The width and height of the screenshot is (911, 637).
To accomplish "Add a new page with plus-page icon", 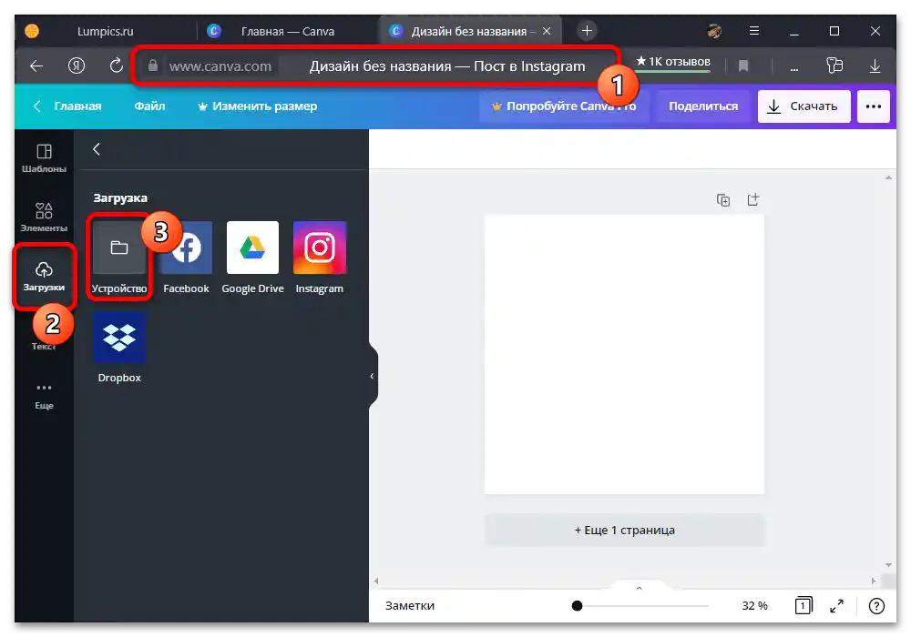I will (x=753, y=199).
